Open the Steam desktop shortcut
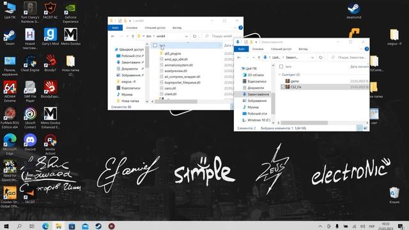 tap(10, 38)
